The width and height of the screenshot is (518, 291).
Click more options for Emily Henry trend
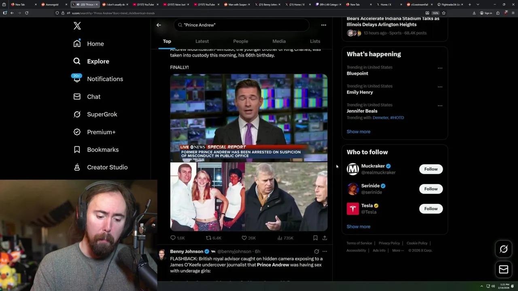click(440, 87)
